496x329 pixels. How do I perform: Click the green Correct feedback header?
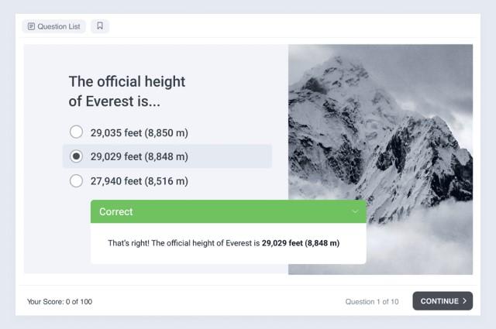229,211
